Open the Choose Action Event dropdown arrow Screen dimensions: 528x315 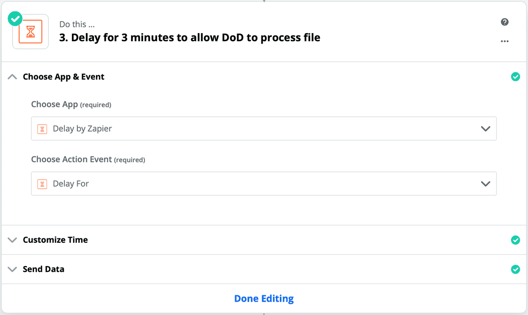(485, 184)
